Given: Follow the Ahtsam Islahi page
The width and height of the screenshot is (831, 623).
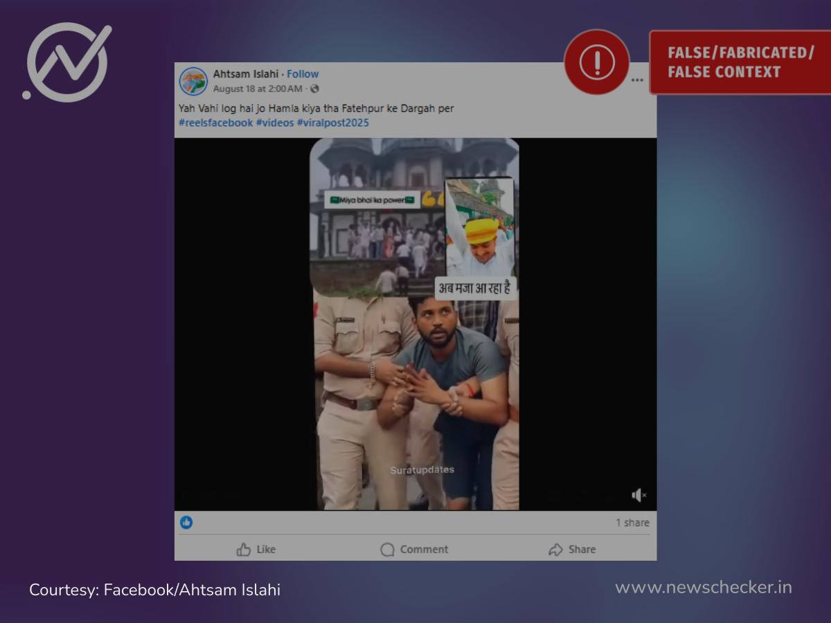Looking at the screenshot, I should [x=303, y=74].
